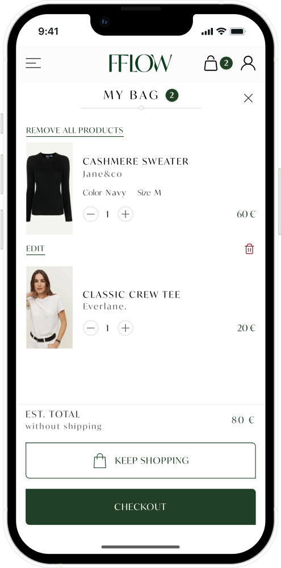281x568 pixels.
Task: Increase Cashmere Sweater quantity with plus
Action: pyautogui.click(x=125, y=214)
